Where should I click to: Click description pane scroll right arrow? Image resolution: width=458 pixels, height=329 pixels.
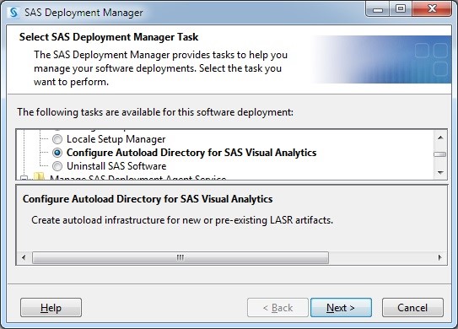[x=440, y=257]
